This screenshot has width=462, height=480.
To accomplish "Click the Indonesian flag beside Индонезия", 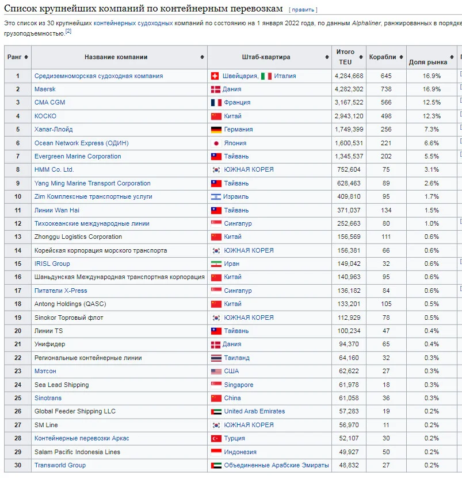I will pyautogui.click(x=216, y=452).
